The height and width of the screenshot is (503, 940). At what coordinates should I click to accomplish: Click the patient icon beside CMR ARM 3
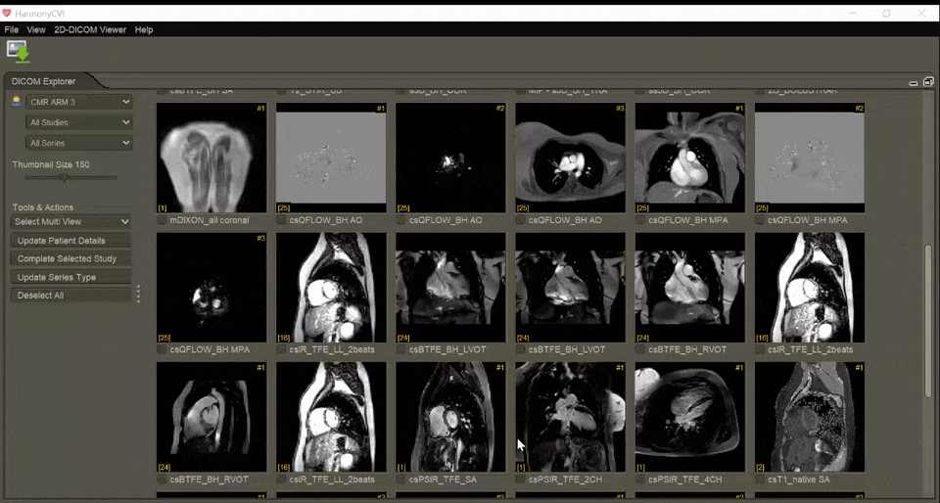[17, 102]
